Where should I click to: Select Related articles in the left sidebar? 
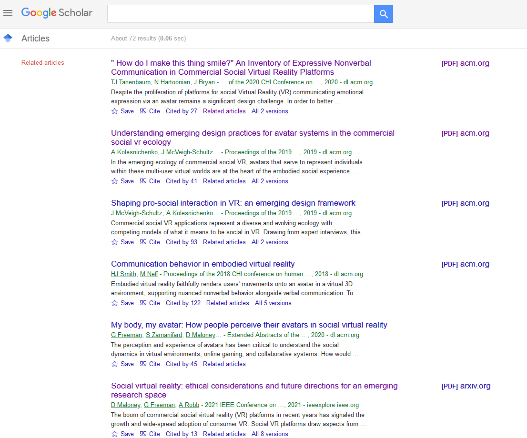[x=43, y=62]
